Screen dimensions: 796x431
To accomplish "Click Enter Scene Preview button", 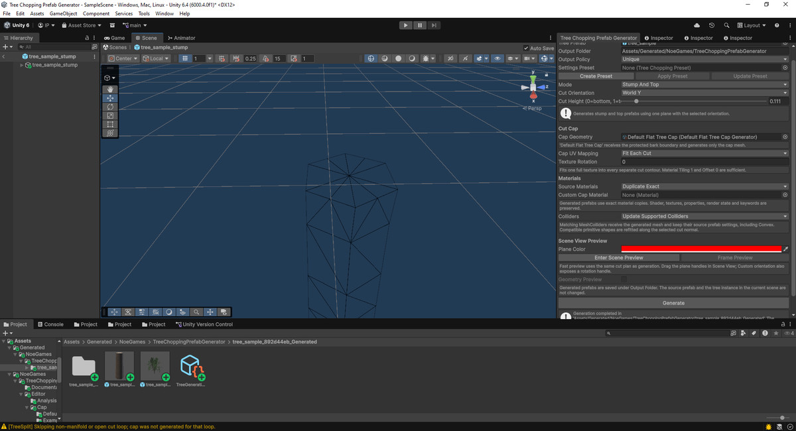I will (x=618, y=257).
